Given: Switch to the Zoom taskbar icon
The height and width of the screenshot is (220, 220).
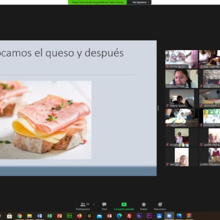Looking at the screenshot, I should pos(169,216).
